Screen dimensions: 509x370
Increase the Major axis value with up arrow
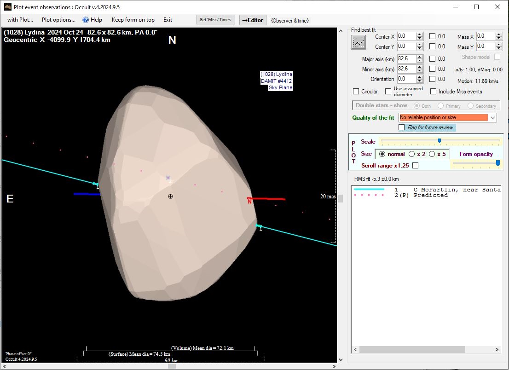420,57
